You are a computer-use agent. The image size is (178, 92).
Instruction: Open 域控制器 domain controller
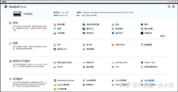[88, 49]
